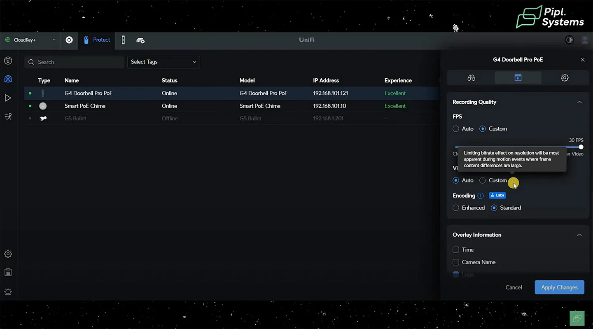
Task: Select Enhanced encoding
Action: (x=456, y=208)
